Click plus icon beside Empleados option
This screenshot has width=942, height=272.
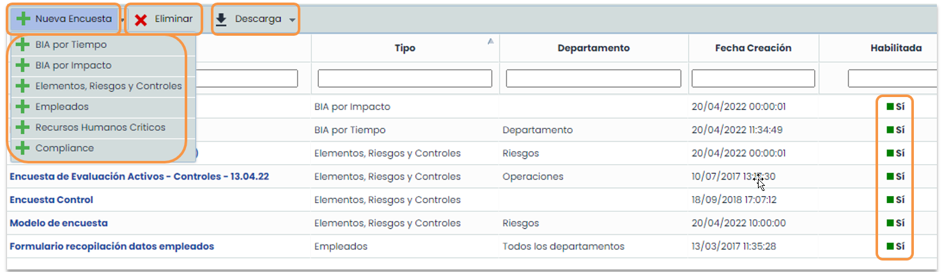(x=23, y=107)
